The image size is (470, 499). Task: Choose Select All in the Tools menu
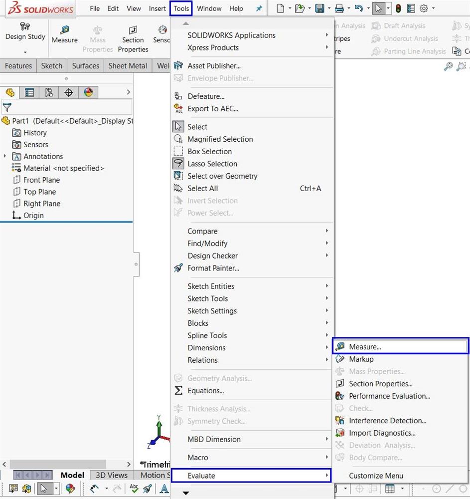tap(253, 189)
